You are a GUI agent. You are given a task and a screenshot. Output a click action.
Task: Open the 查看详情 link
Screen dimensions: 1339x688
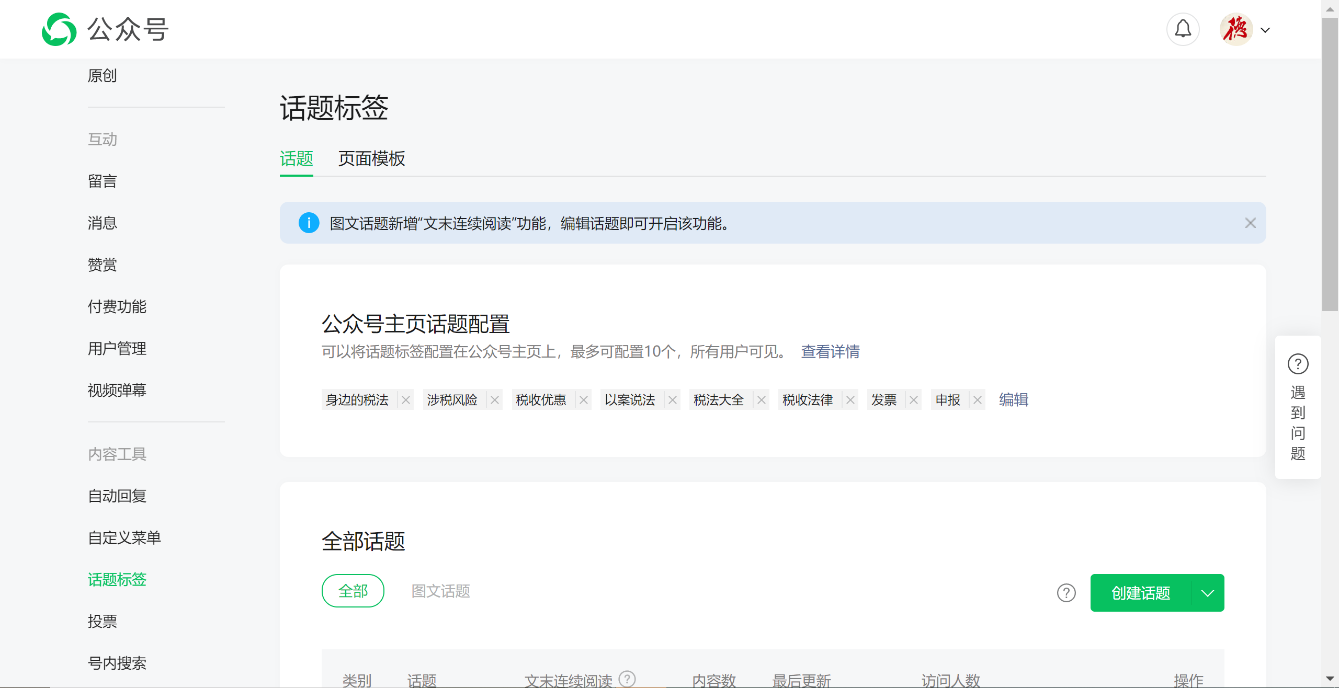pyautogui.click(x=830, y=352)
